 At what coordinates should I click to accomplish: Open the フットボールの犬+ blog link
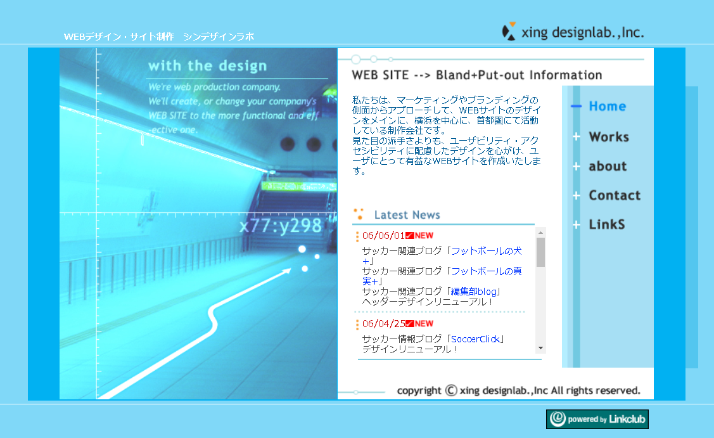(x=486, y=251)
